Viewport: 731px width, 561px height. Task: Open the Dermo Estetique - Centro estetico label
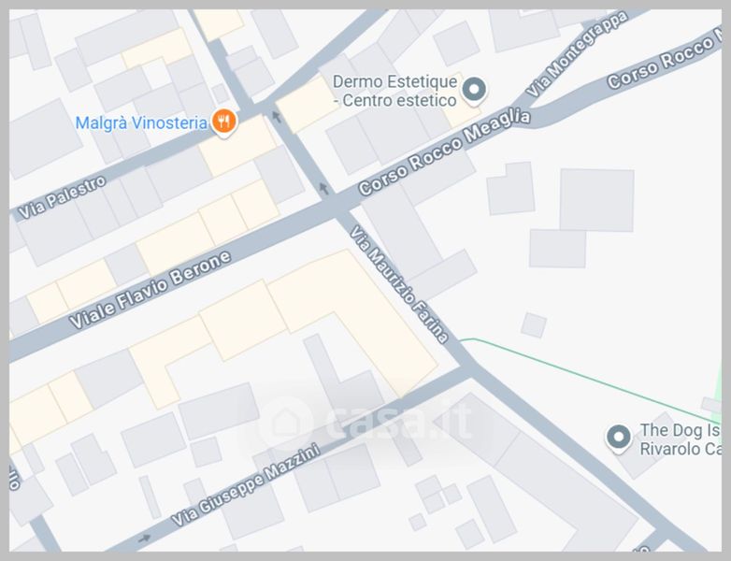pyautogui.click(x=394, y=91)
